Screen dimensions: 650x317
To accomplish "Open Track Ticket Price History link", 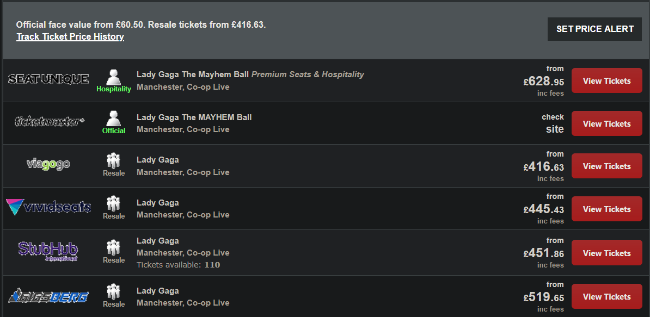I will (70, 37).
